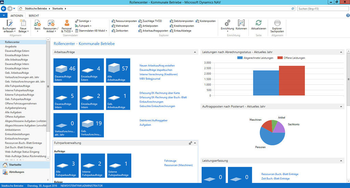Open Debitorenposten explorer
The height and width of the screenshot is (188, 350).
coord(181,21)
